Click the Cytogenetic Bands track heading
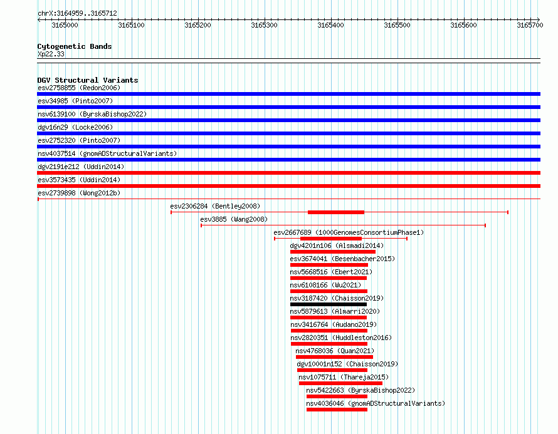Image resolution: width=558 pixels, height=434 pixels. [75, 46]
